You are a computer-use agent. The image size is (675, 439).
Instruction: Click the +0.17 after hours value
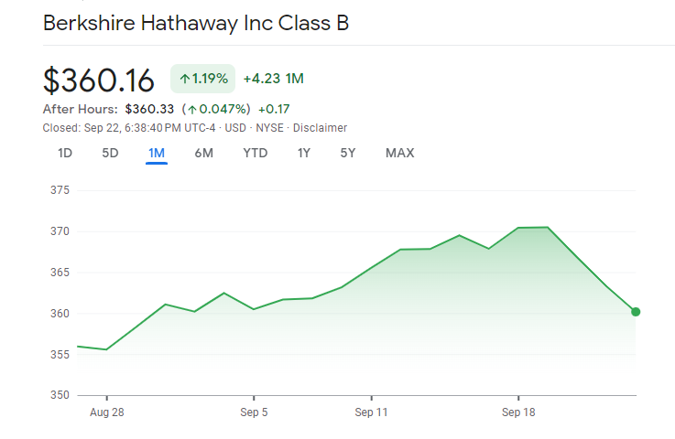pyautogui.click(x=274, y=109)
